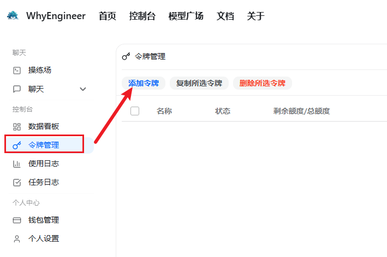
Task: Click the 剩余额度/总额度 column header
Action: [302, 111]
